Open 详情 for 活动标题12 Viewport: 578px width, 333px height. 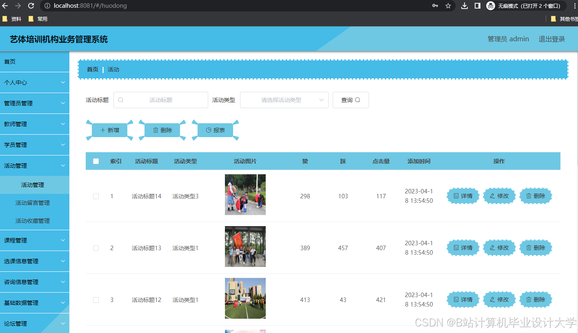click(x=463, y=300)
